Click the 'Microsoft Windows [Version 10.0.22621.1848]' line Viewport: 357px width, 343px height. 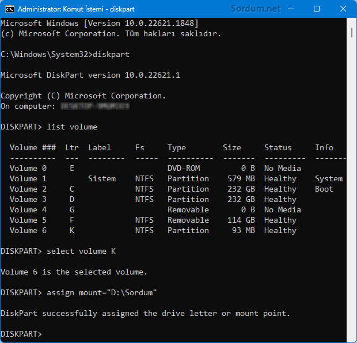tap(100, 23)
